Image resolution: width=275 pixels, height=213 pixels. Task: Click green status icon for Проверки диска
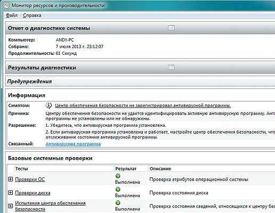coord(118,189)
